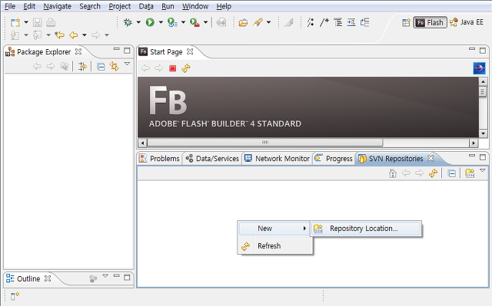
Task: Click the Toggle Block Comment icon
Action: (324, 22)
